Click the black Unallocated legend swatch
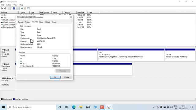Image resolution: width=196 pixels, height=110 pixels. 2,99
